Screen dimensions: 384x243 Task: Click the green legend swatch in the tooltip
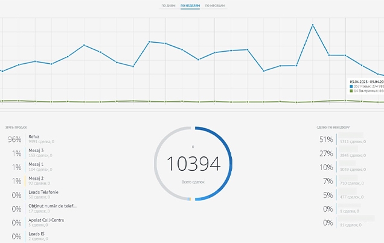[351, 90]
